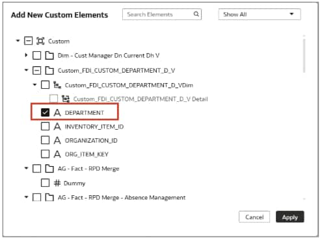Check the Dummy measure checkbox

click(x=45, y=183)
